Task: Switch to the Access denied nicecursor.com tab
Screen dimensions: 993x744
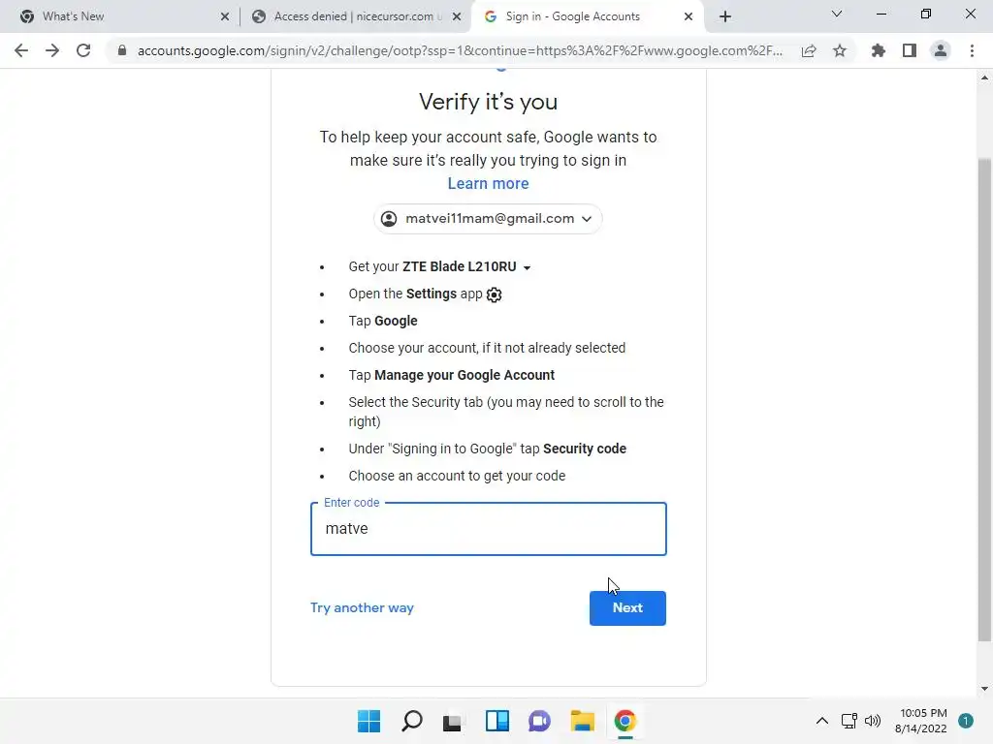Action: click(357, 16)
